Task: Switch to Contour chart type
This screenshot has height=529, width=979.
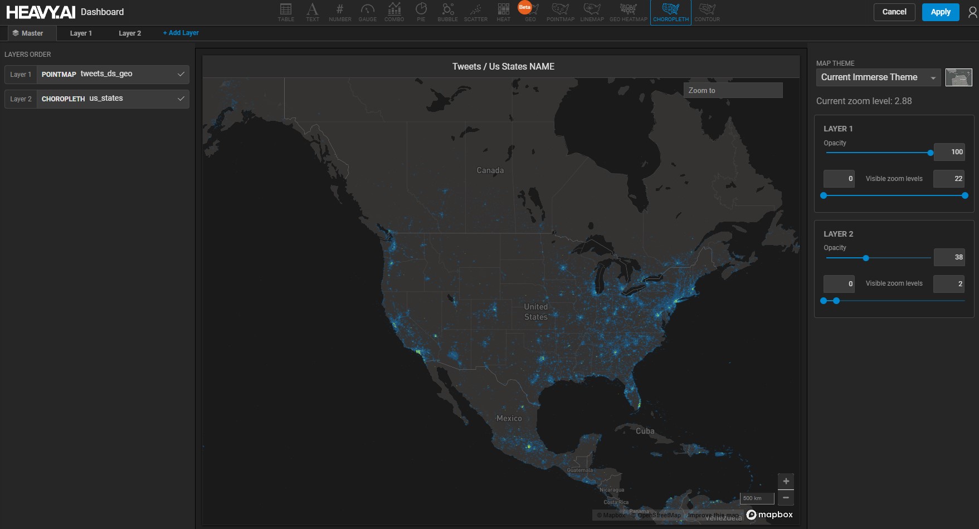Action: [x=707, y=12]
